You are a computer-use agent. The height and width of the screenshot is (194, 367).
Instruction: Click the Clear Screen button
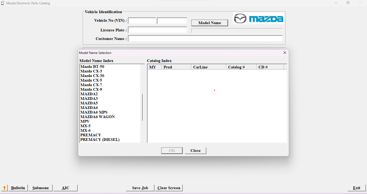(x=169, y=188)
